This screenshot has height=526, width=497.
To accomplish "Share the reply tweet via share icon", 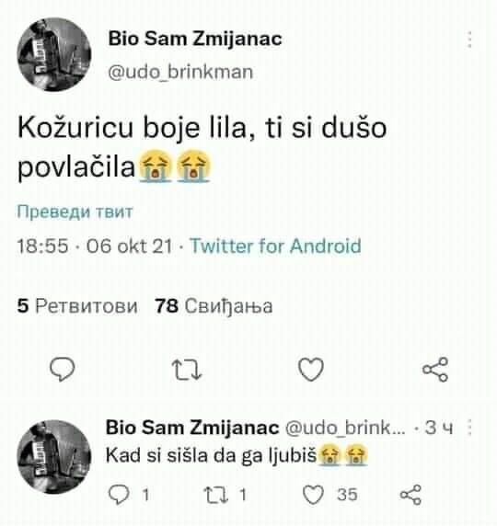I will 410,495.
